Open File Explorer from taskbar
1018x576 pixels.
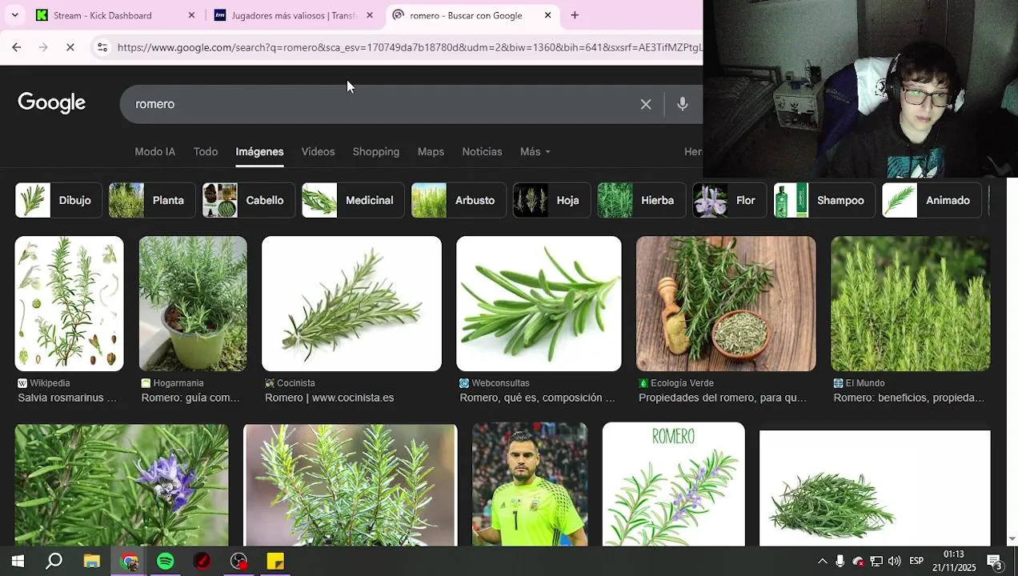(x=92, y=562)
